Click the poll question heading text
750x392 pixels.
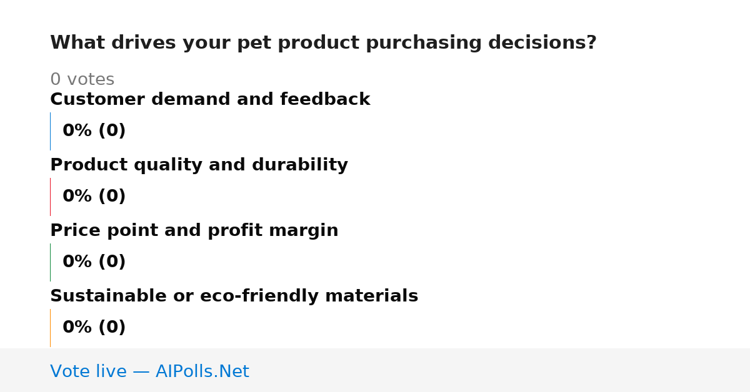pos(323,43)
